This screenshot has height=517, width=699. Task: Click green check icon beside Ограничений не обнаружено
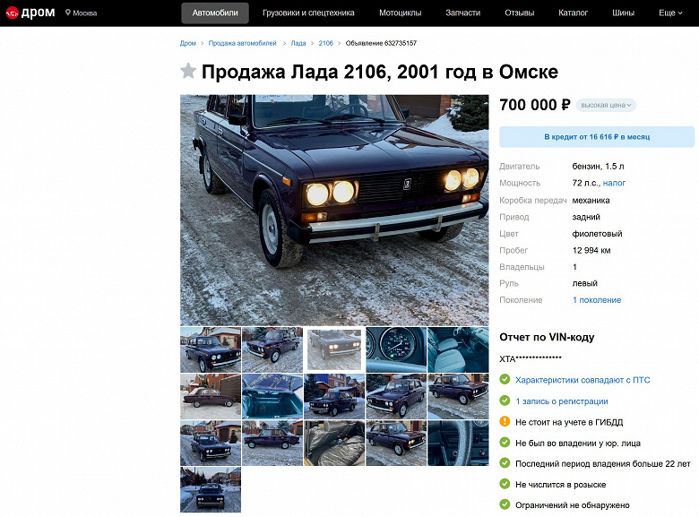505,505
